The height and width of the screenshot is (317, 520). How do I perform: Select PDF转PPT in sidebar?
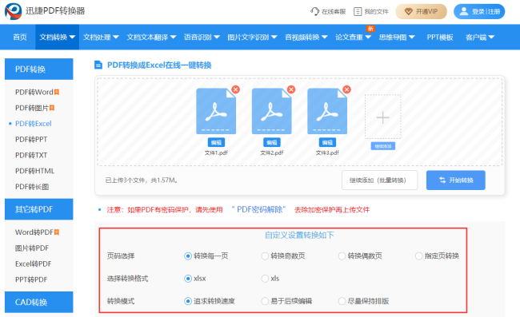pyautogui.click(x=31, y=139)
